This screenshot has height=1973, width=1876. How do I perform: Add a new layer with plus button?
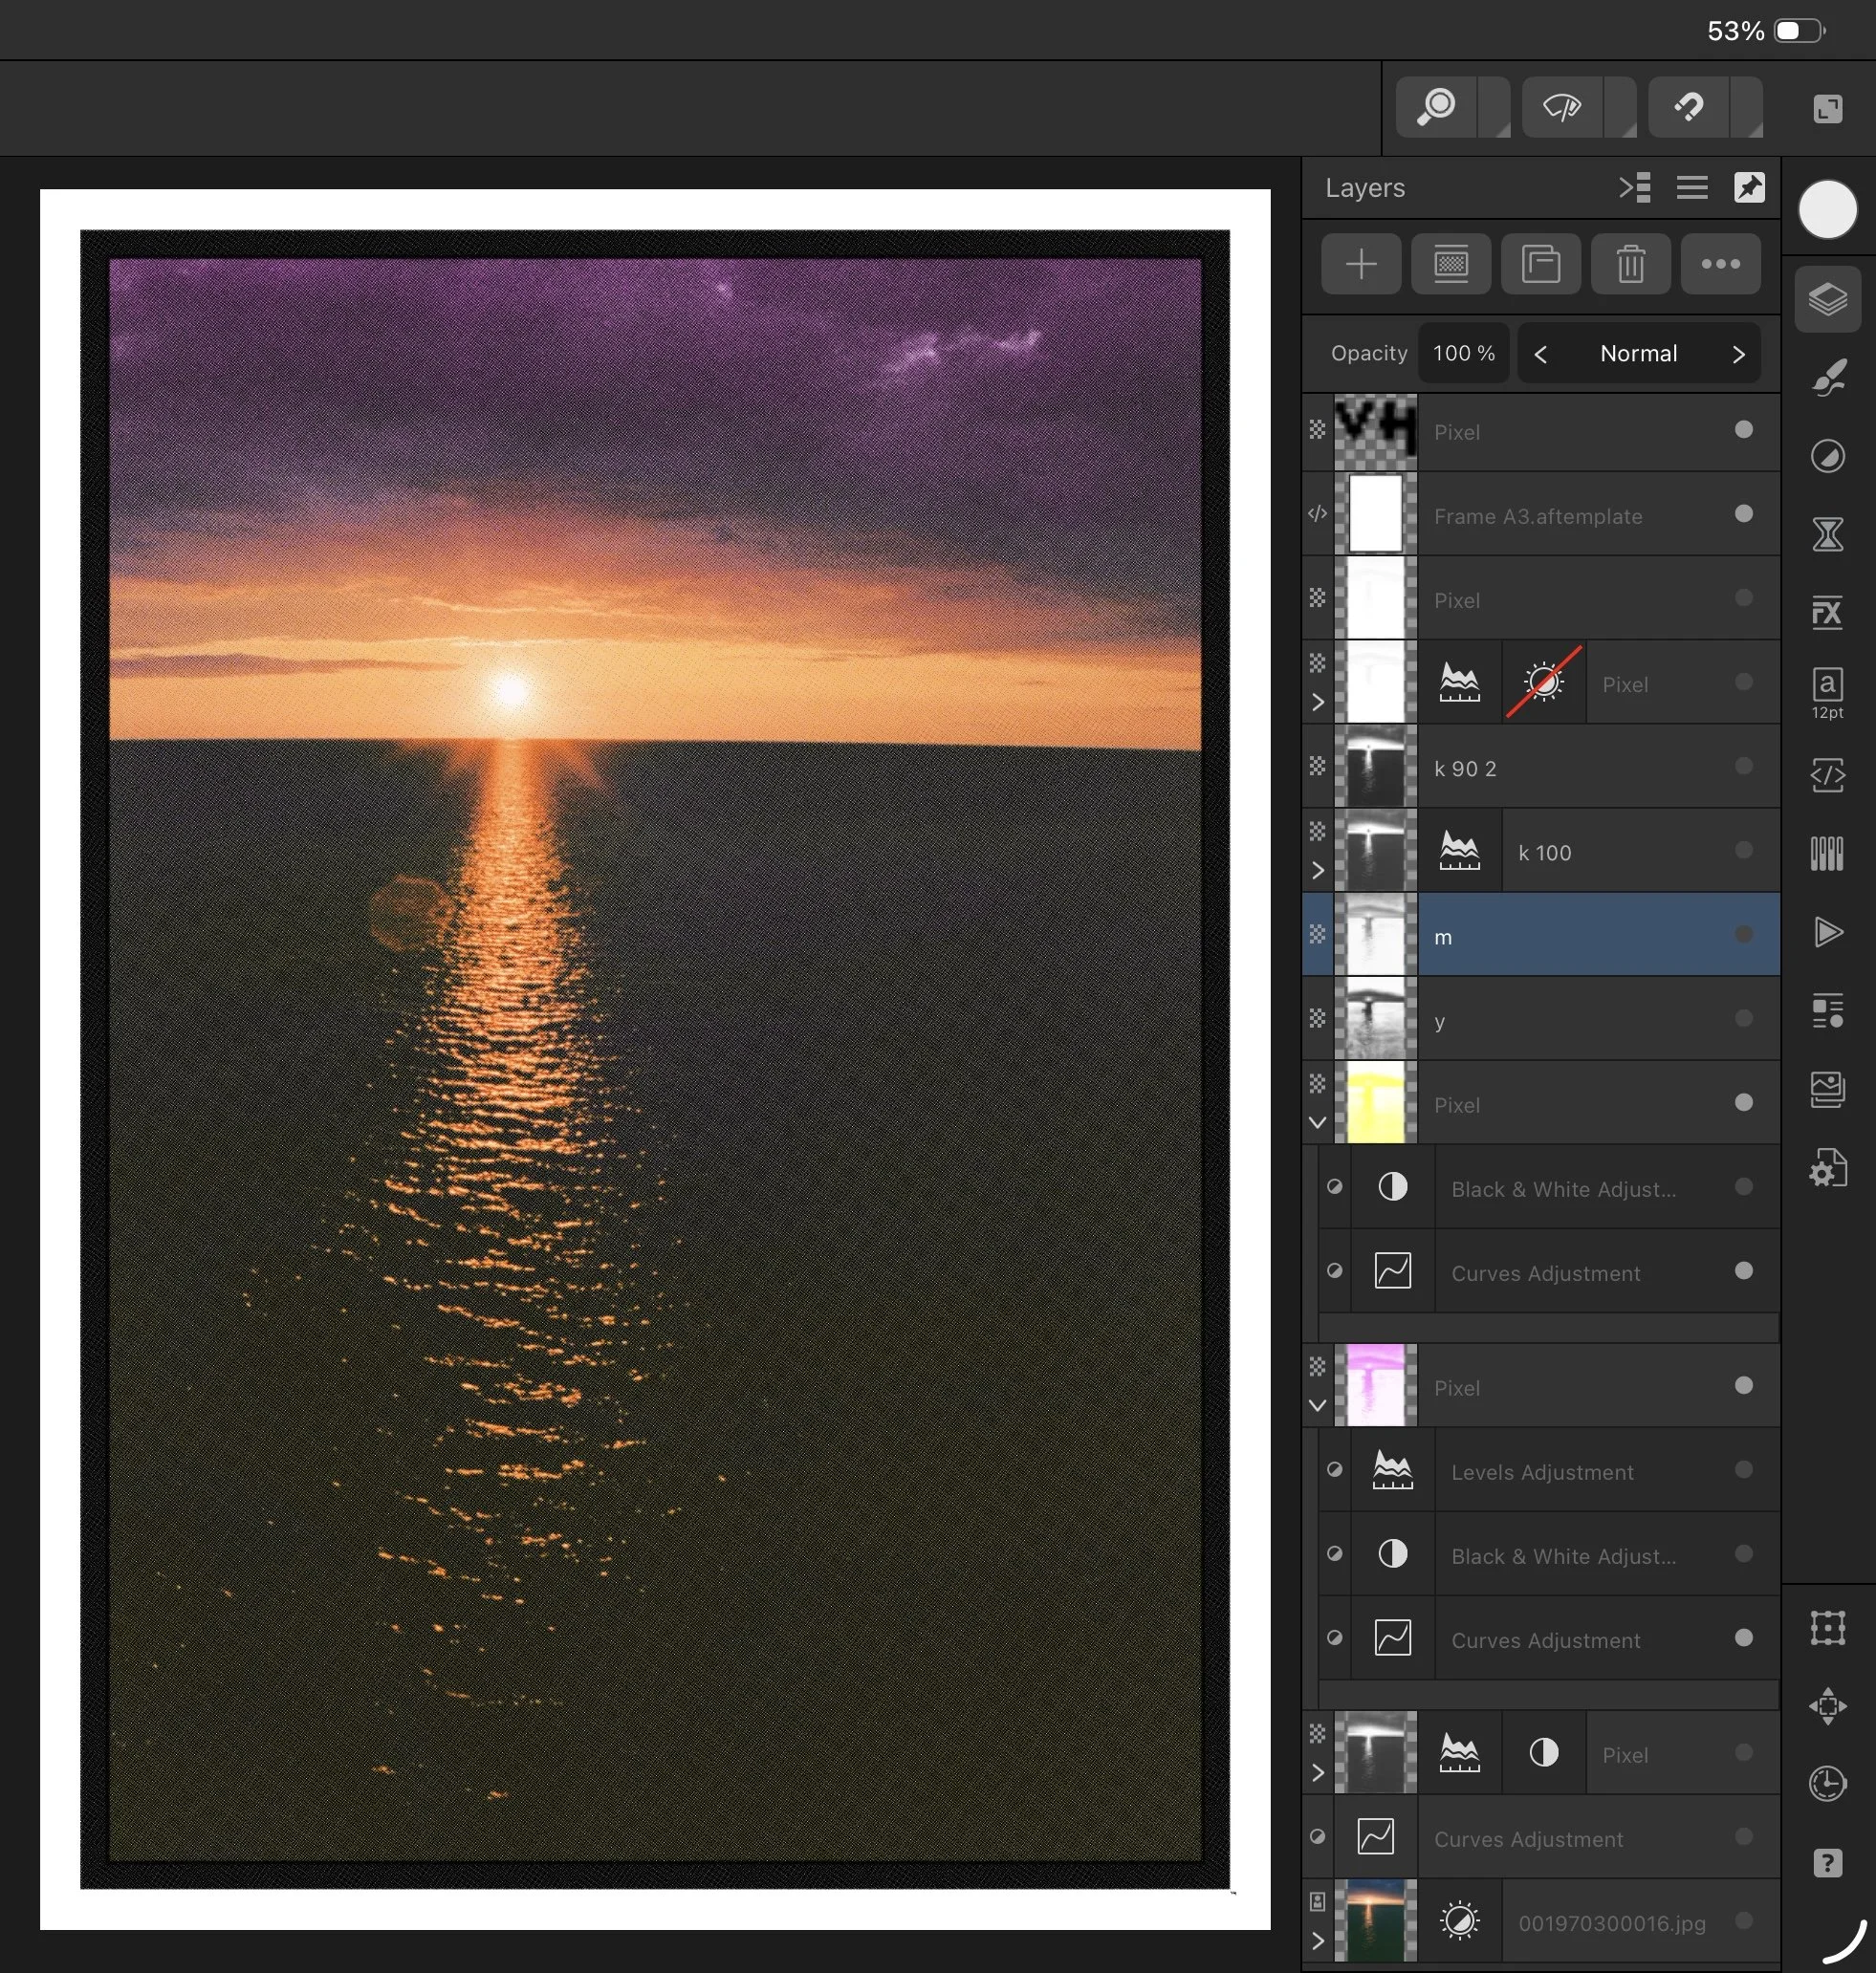(x=1360, y=264)
